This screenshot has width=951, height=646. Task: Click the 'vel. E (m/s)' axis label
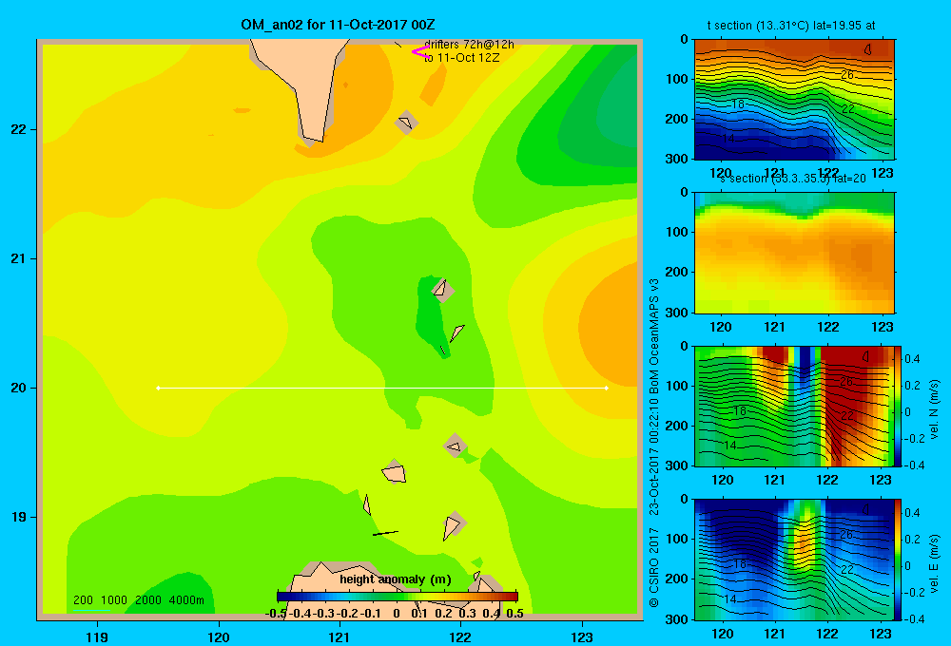click(x=934, y=563)
